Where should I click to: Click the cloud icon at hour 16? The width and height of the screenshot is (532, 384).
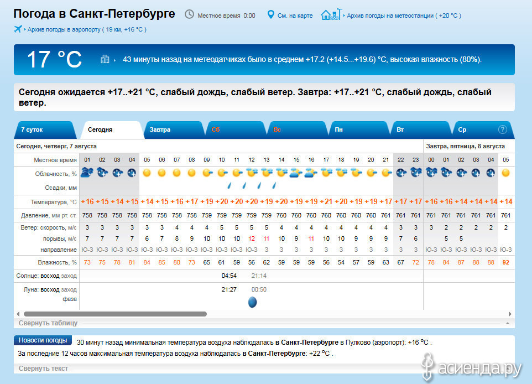[311, 173]
